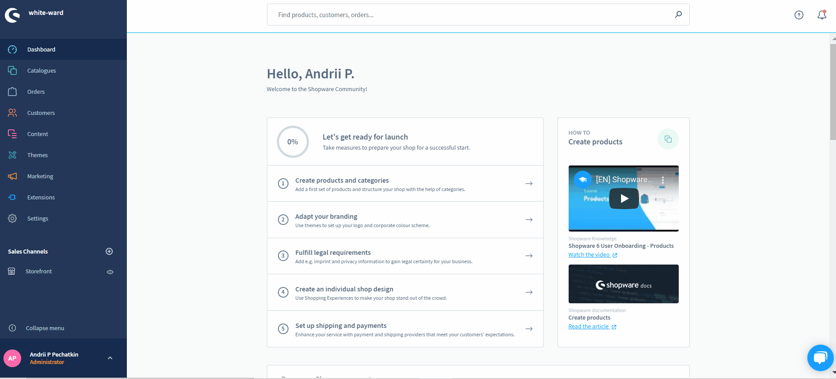Click the Content layout icon
This screenshot has width=836, height=379.
(x=12, y=134)
